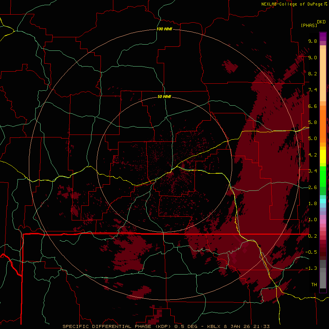Click the 5.8 scale value

[x=313, y=122]
